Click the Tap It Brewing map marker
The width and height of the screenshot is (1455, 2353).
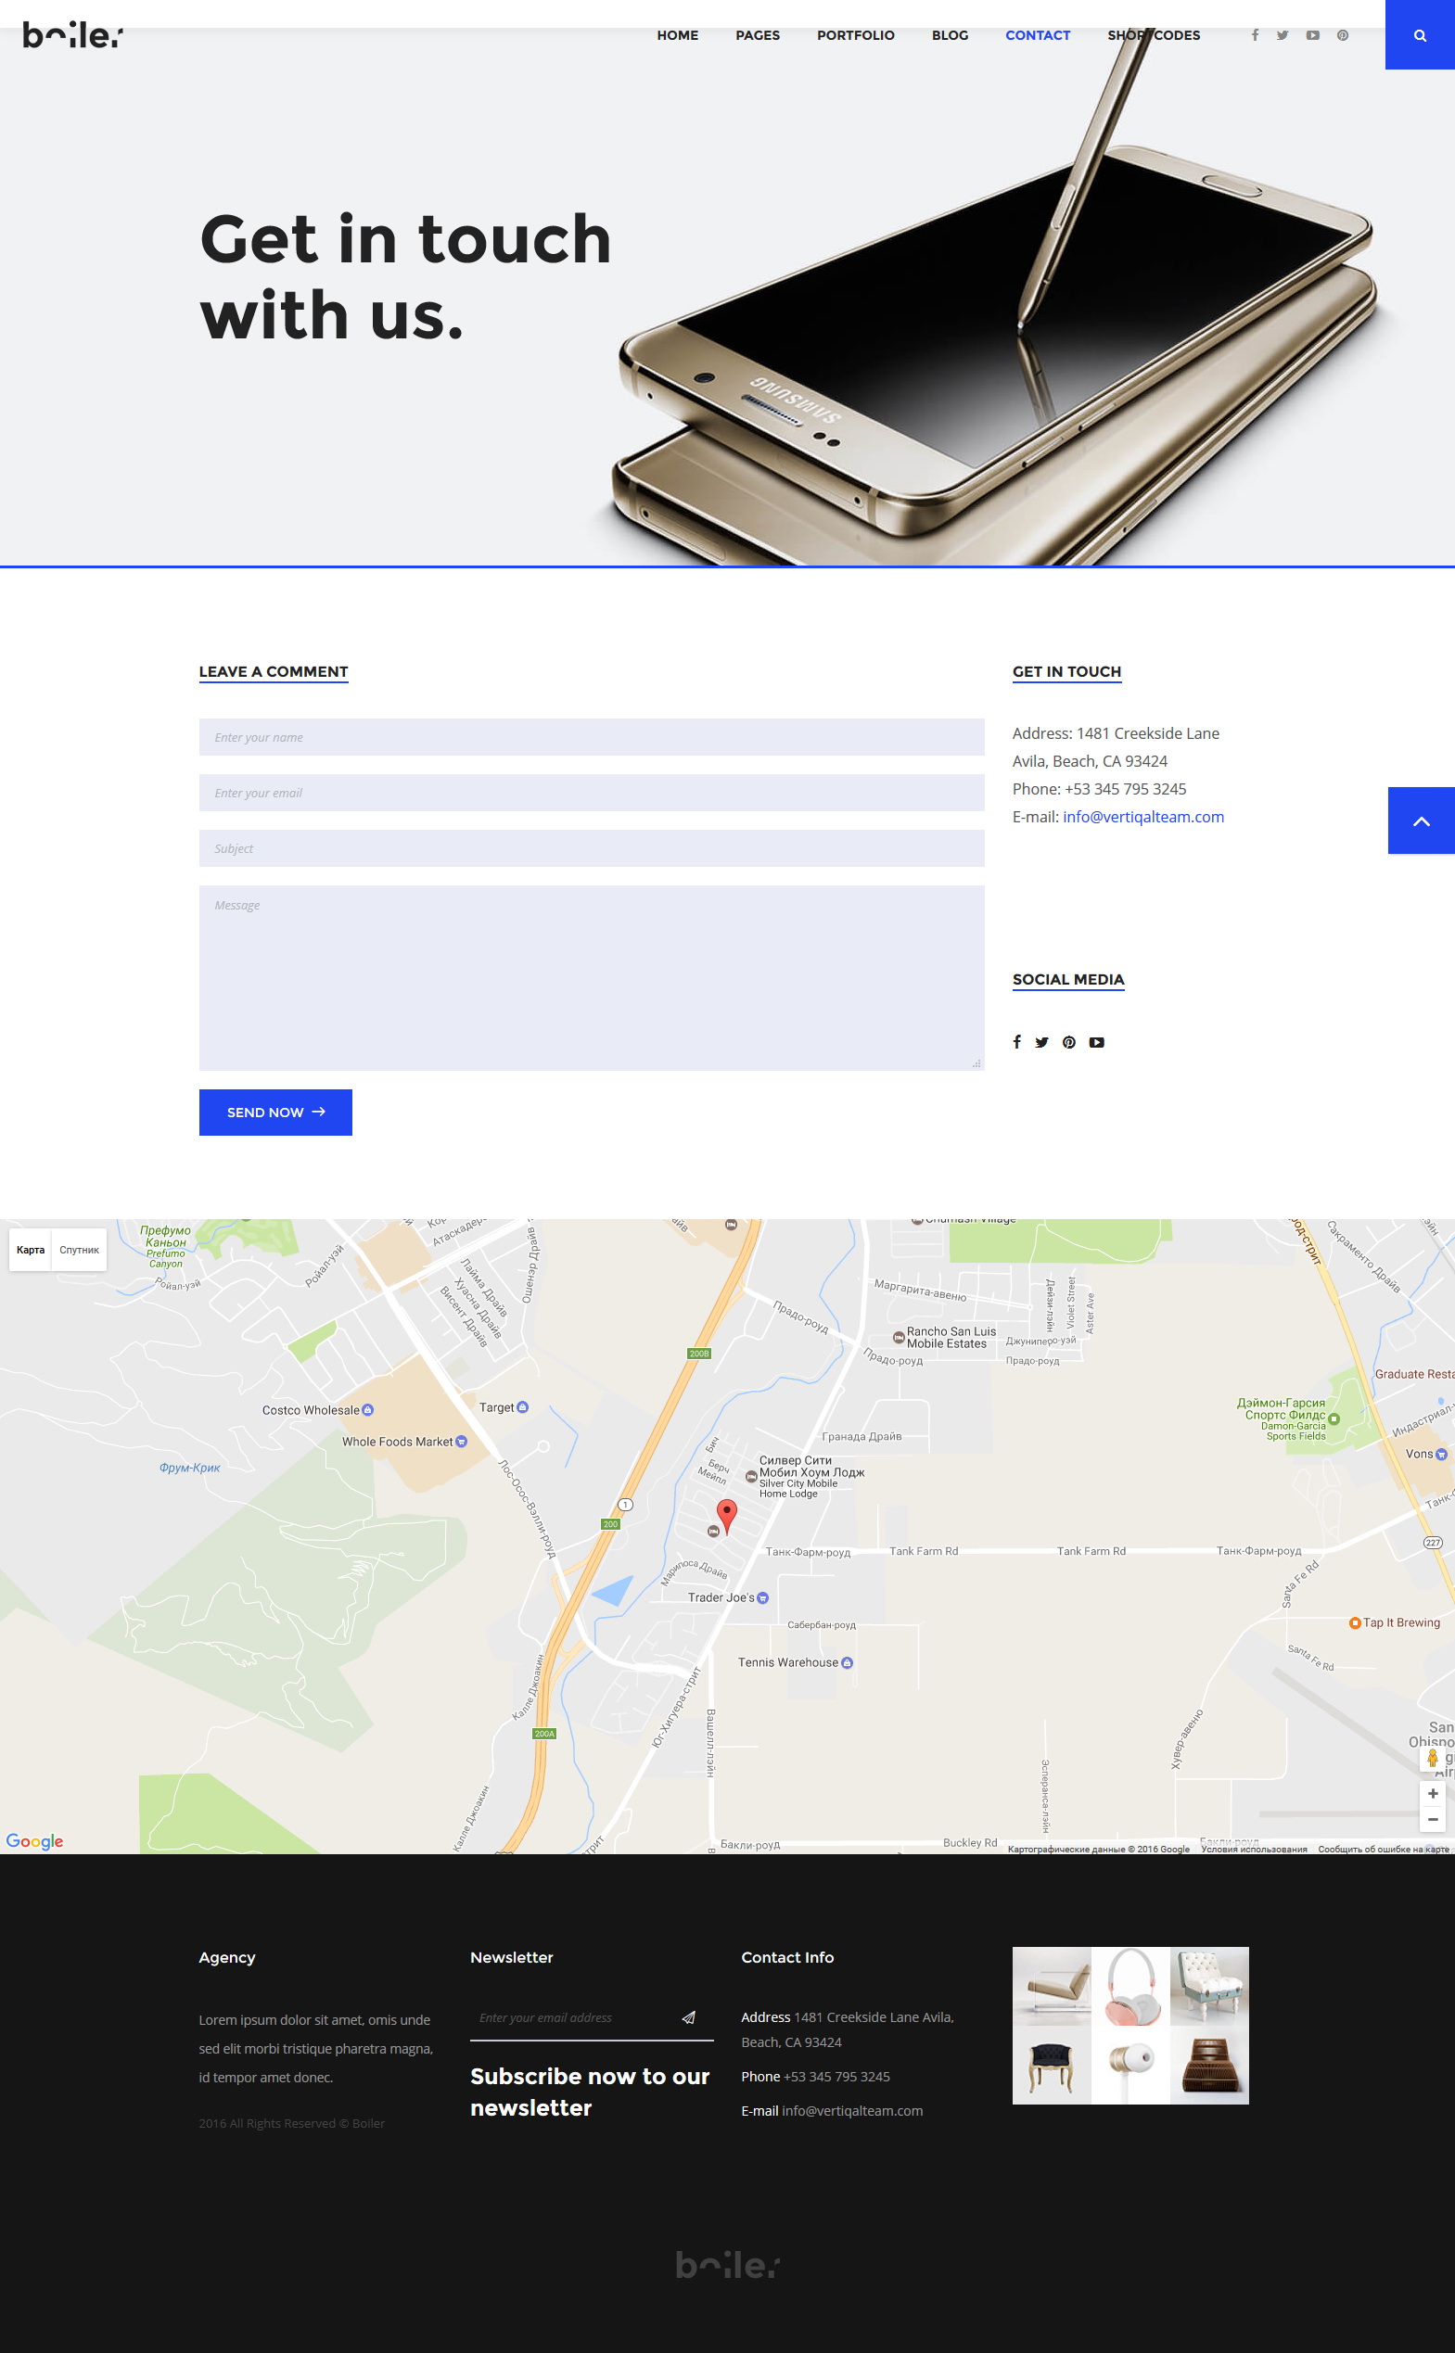coord(1355,1622)
